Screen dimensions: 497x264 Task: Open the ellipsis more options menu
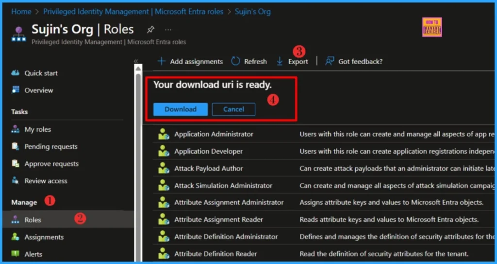[x=168, y=30]
